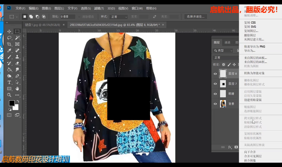
Task: Select the Pen tool
Action: tap(17, 76)
